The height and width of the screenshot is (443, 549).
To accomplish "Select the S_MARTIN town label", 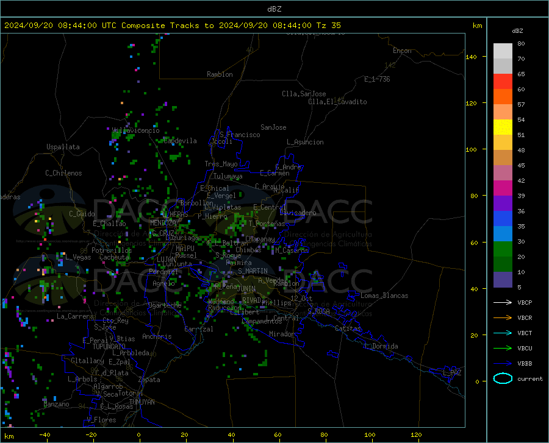I will [x=253, y=271].
